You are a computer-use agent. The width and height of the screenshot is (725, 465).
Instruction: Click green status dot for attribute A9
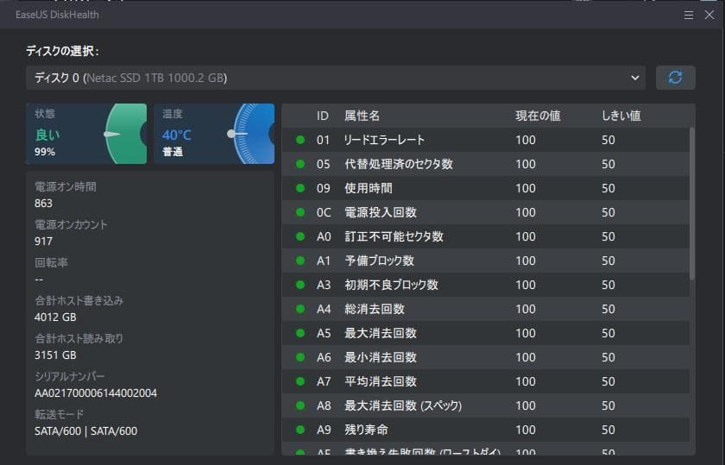[x=300, y=430]
